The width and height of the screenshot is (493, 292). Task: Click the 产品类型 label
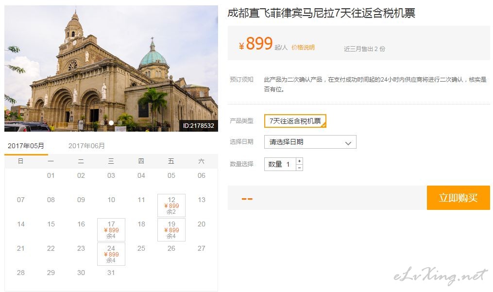pyautogui.click(x=241, y=121)
